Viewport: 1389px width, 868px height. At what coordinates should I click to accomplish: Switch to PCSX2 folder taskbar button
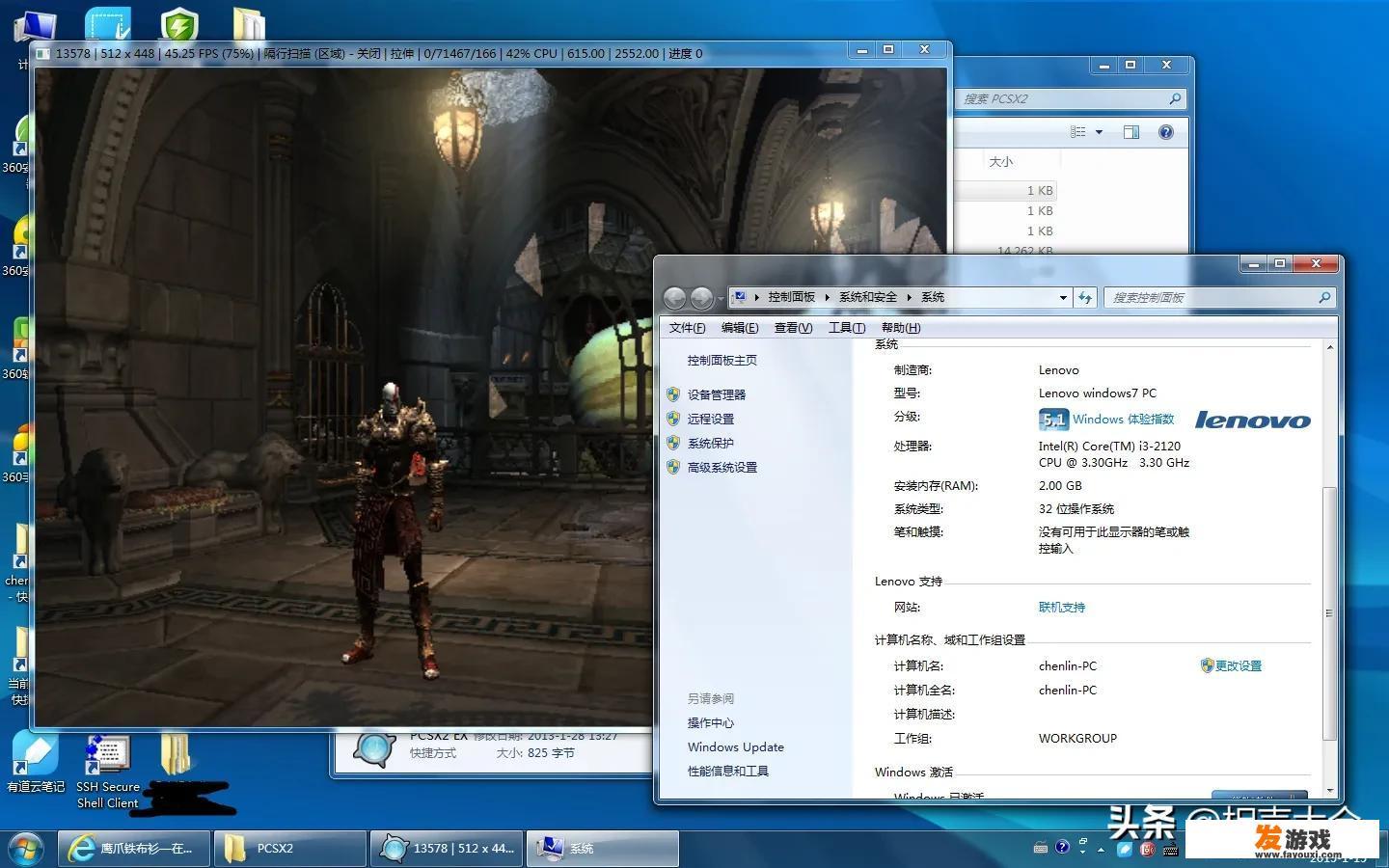click(x=289, y=849)
